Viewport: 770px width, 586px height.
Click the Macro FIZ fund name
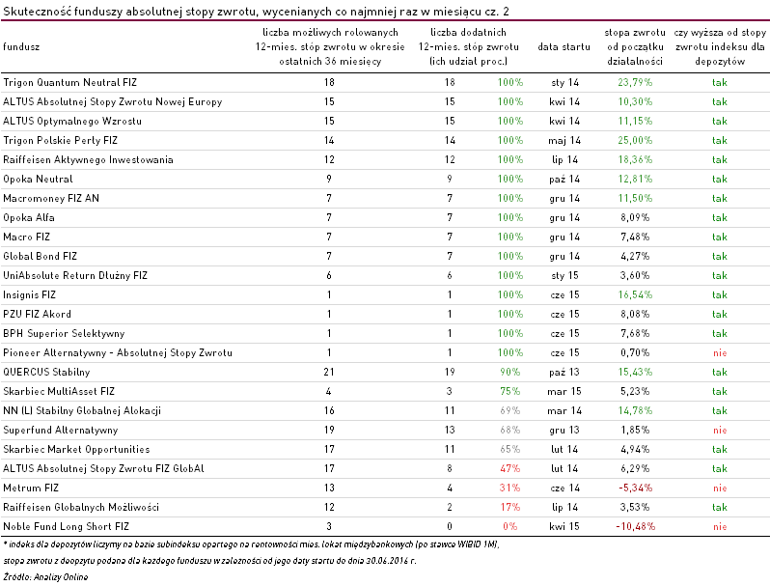click(x=26, y=237)
